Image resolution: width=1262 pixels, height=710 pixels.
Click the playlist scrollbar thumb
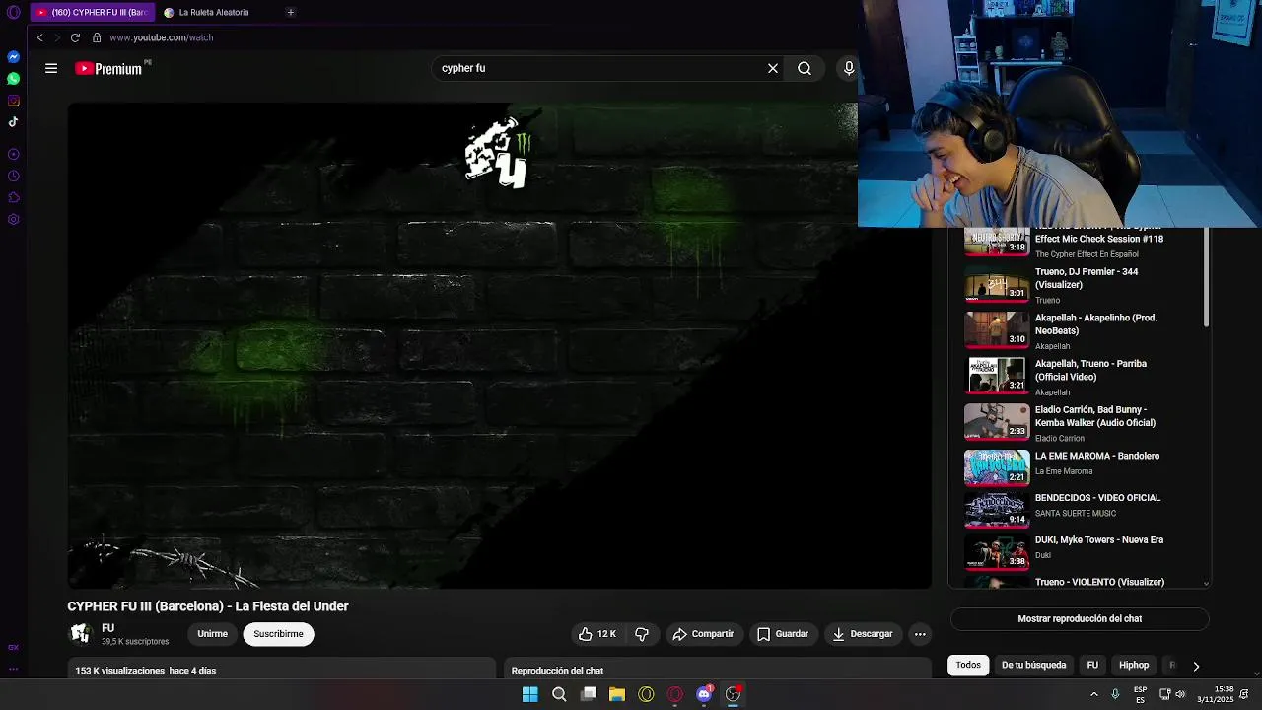tap(1206, 277)
